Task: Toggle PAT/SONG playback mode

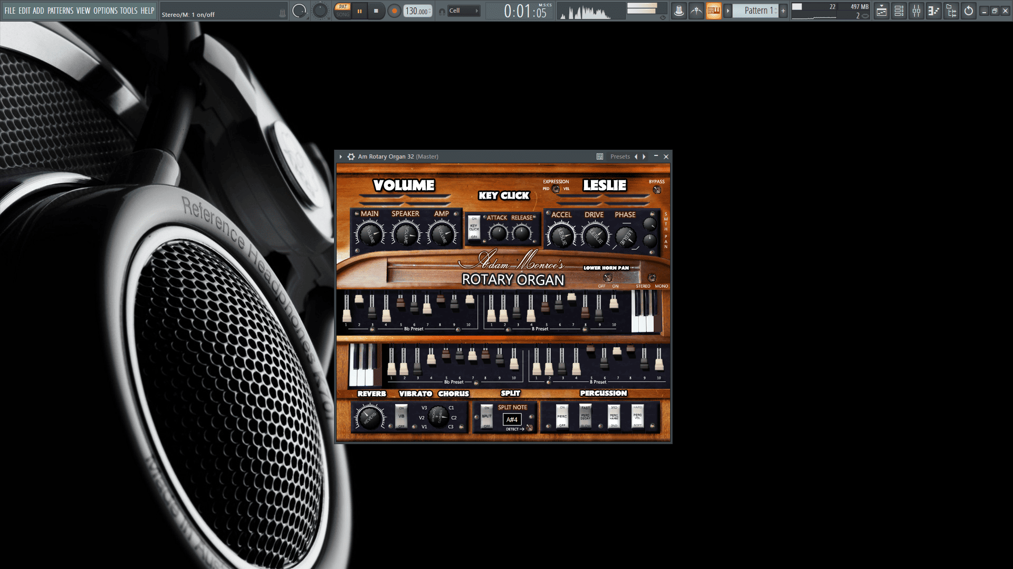Action: (343, 11)
